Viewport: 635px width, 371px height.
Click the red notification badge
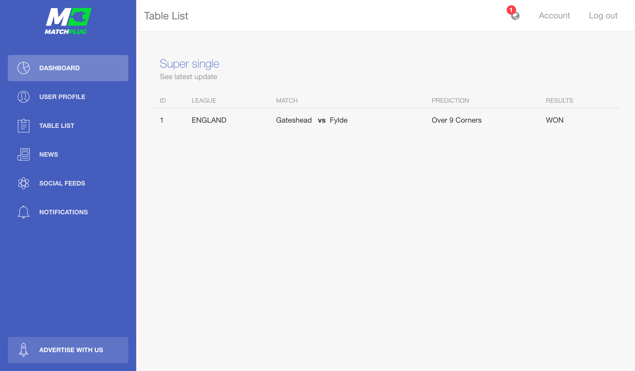tap(511, 10)
